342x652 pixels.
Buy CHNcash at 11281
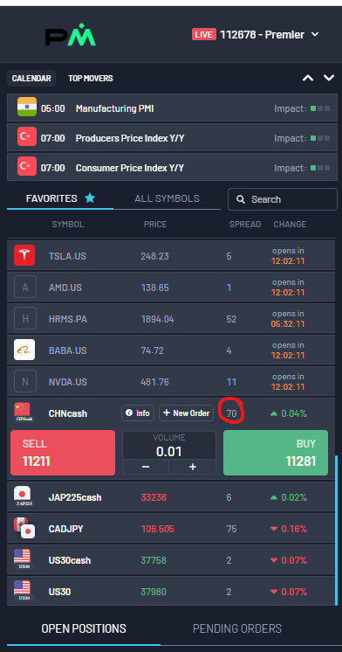click(276, 453)
